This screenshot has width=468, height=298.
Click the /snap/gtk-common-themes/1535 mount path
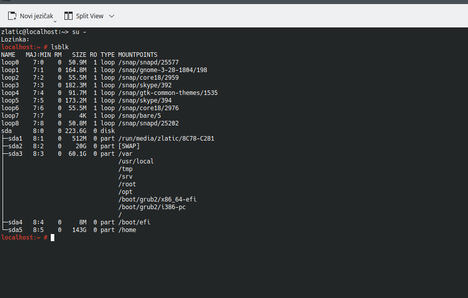pyautogui.click(x=168, y=92)
